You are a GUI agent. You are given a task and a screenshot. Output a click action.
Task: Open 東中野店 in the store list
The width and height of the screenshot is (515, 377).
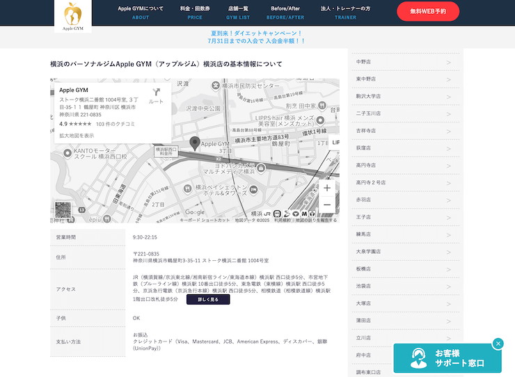point(405,79)
